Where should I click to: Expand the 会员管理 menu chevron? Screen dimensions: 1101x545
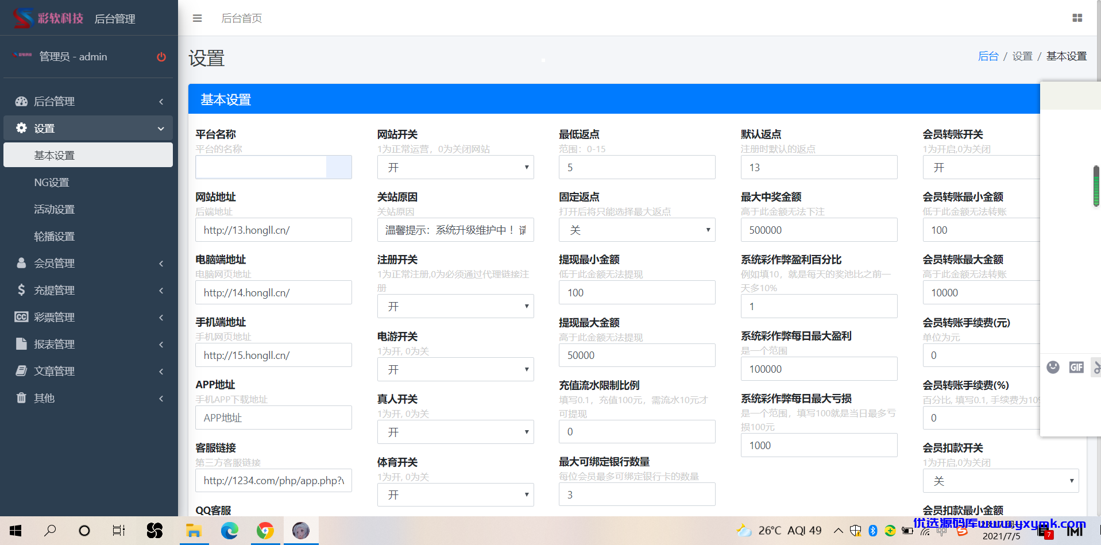coord(161,264)
